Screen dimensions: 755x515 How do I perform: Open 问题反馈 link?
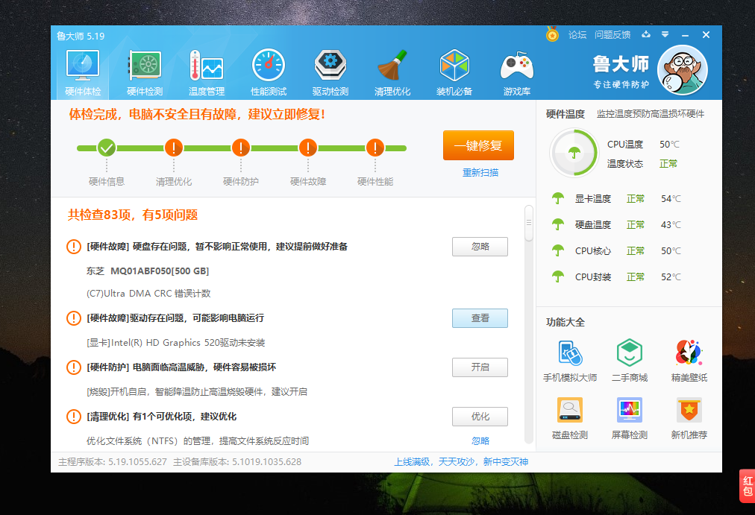tap(613, 34)
